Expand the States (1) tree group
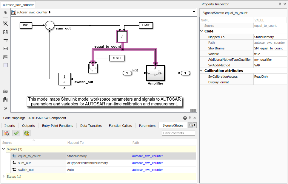Viewport: 288px width, 184px height. (x=4, y=177)
